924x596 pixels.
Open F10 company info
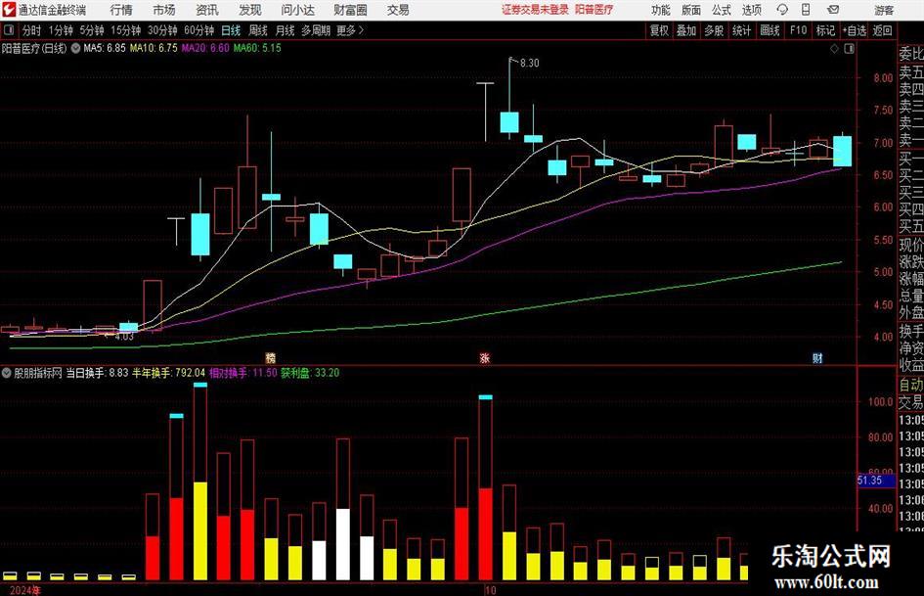[x=798, y=30]
